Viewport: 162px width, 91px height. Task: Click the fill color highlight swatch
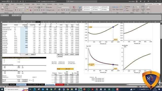point(27,10)
